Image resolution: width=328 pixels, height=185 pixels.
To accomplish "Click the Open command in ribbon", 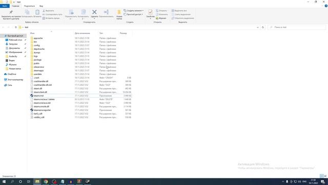I will tap(161, 11).
